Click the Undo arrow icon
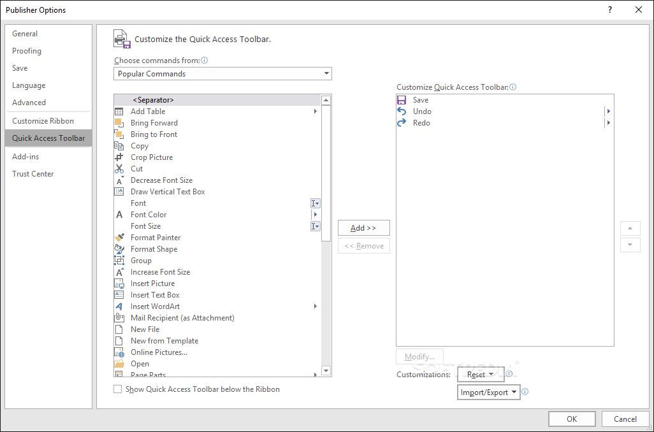 [401, 112]
